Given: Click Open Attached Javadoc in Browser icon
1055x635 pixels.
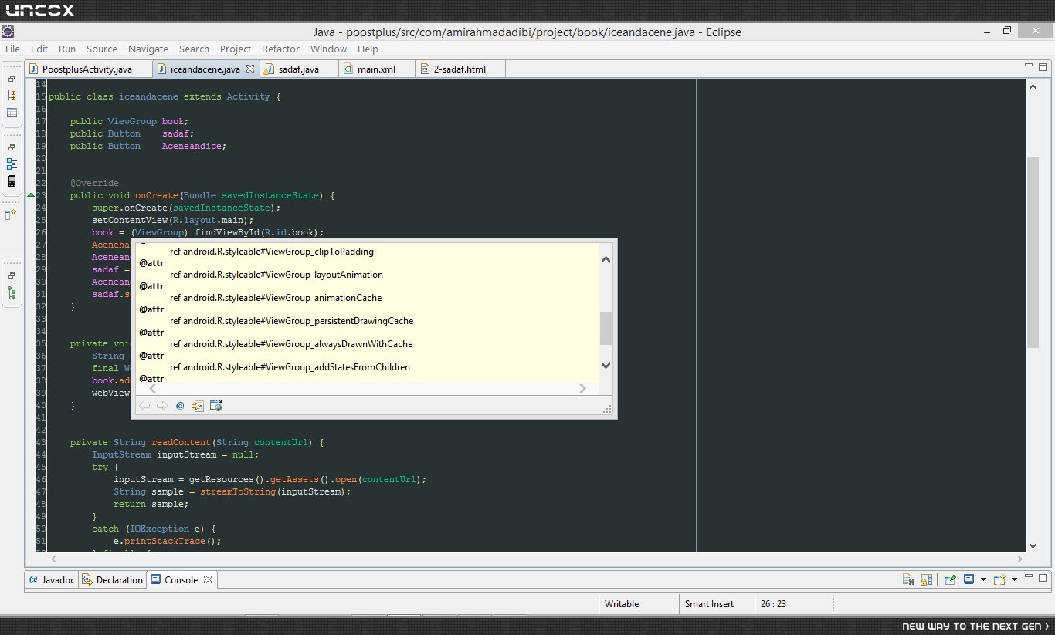Looking at the screenshot, I should tap(216, 406).
